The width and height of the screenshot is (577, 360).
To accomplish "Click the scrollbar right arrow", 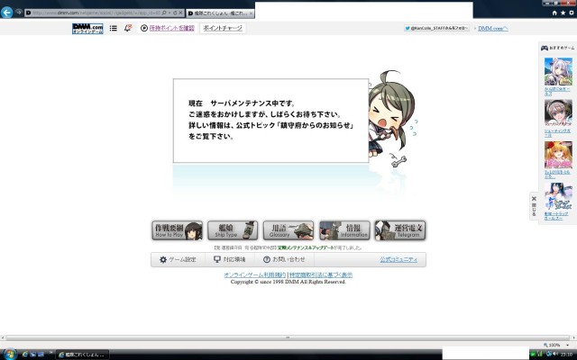I will click(573, 337).
